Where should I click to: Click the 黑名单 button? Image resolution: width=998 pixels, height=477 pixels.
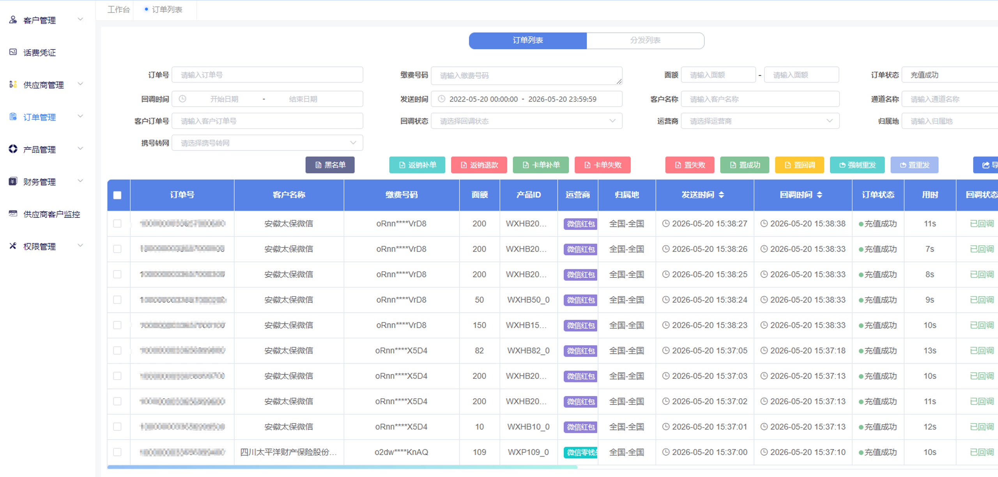(x=330, y=165)
